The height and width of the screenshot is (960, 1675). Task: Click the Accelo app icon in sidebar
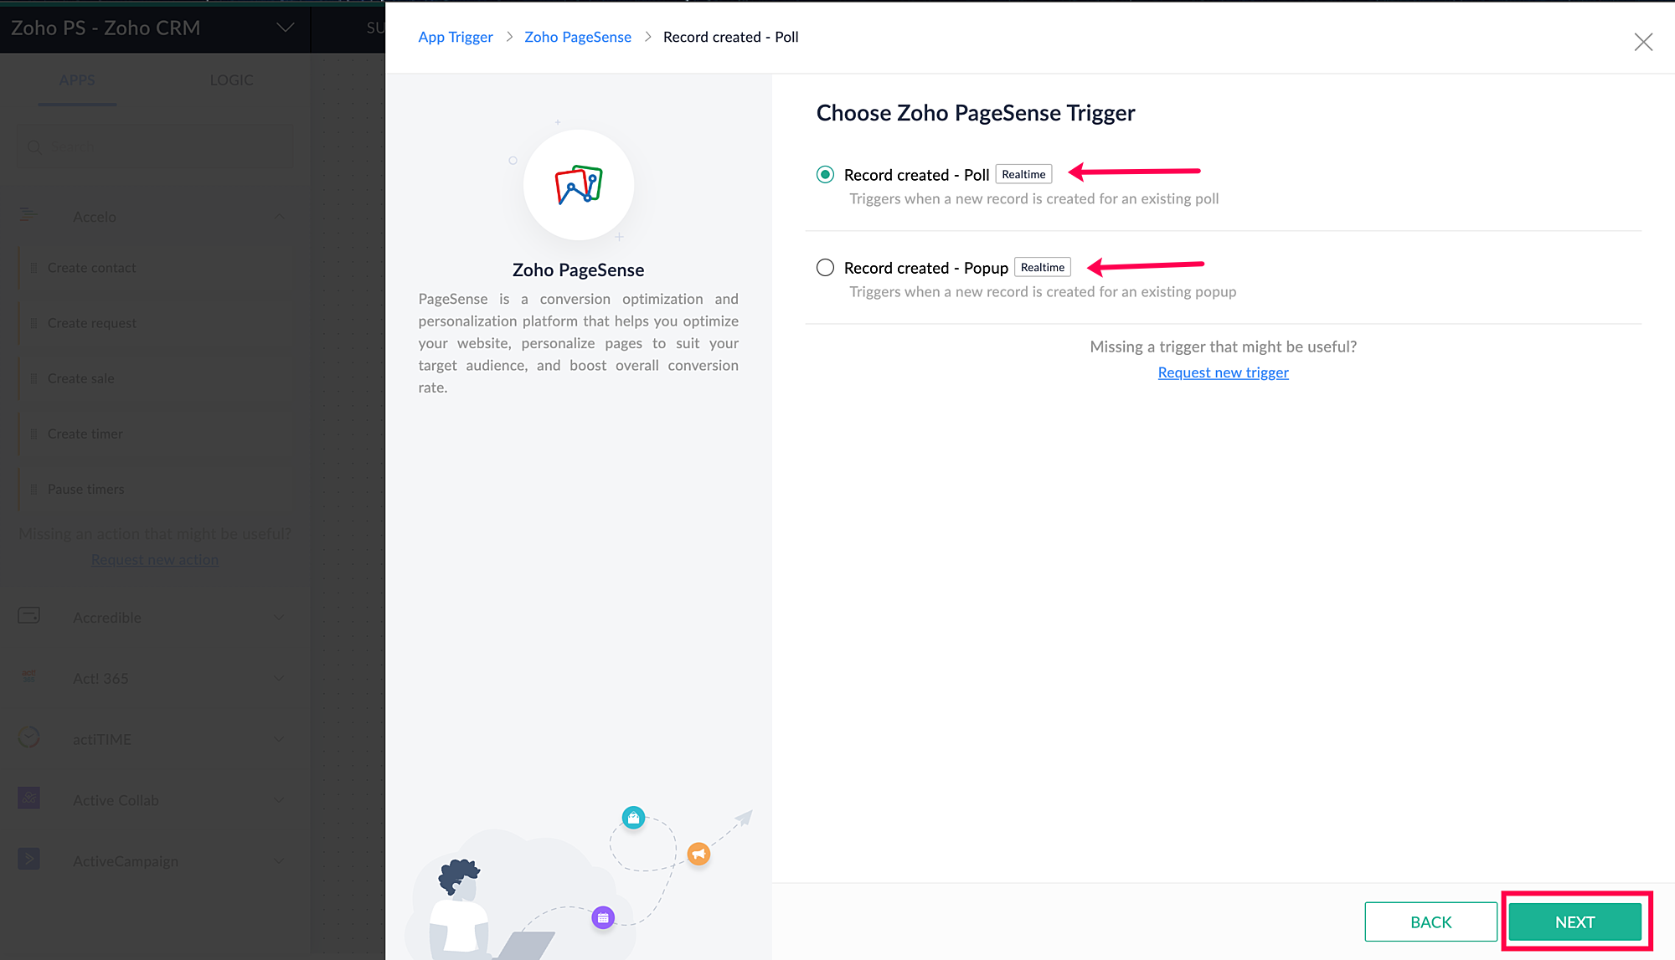tap(28, 216)
